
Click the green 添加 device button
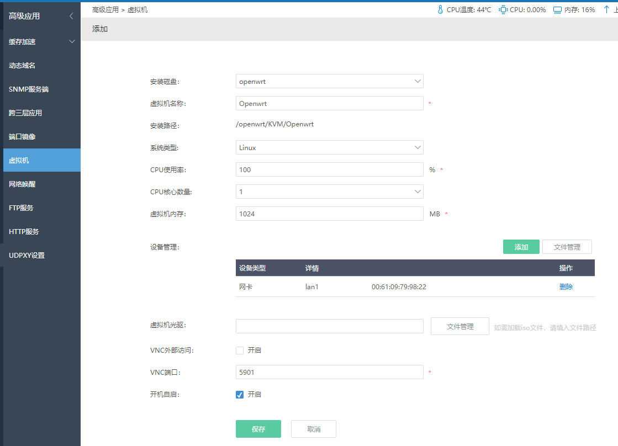point(521,247)
